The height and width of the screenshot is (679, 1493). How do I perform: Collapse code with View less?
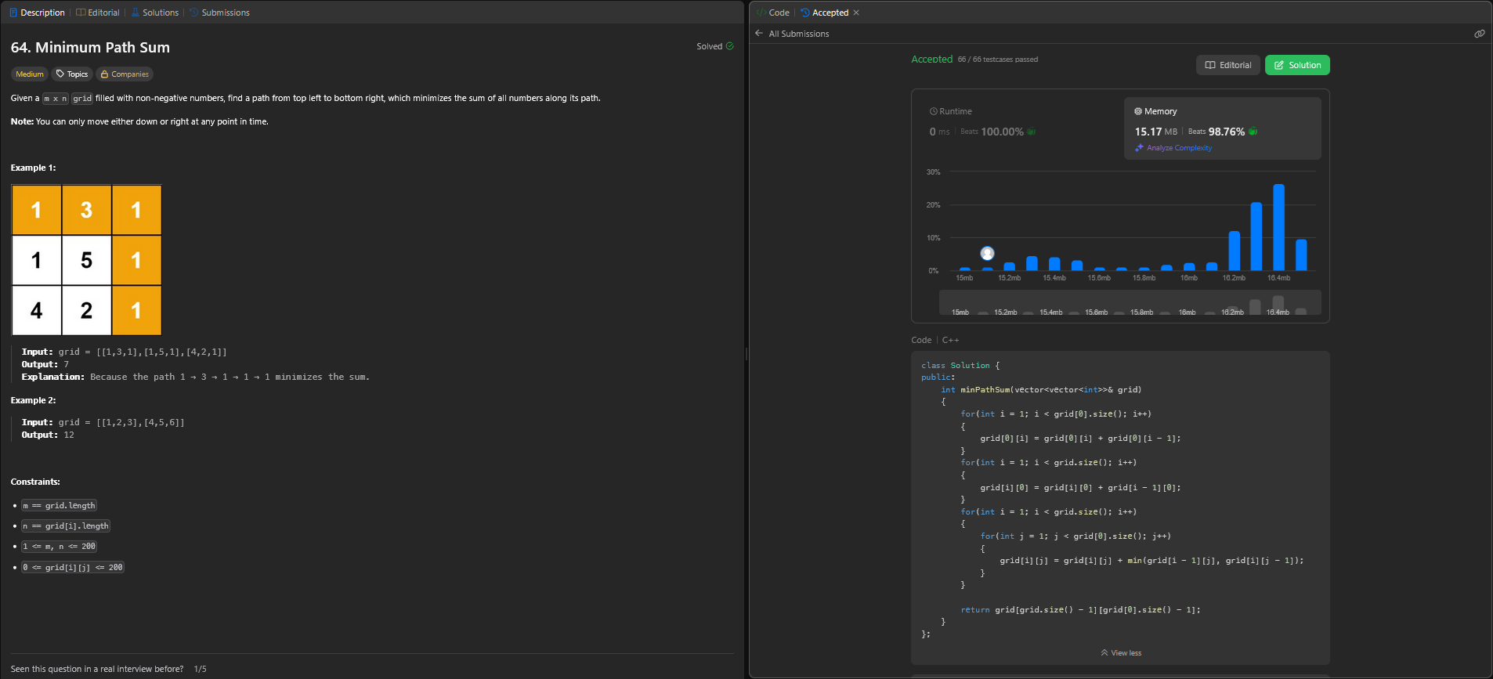tap(1120, 653)
